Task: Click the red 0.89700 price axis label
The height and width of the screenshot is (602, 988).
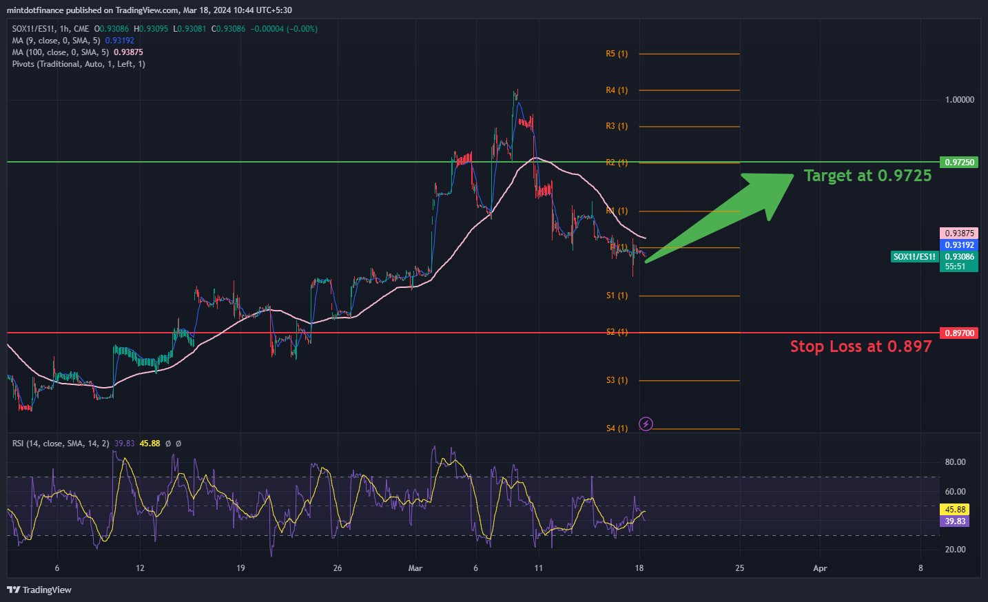Action: click(x=959, y=333)
